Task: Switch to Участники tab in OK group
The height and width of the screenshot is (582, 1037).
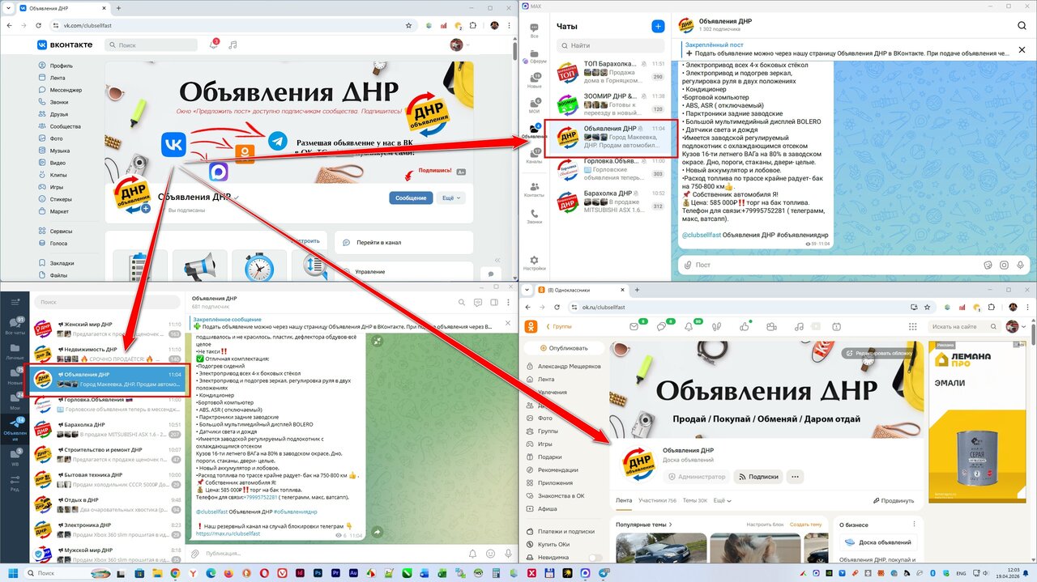Action: click(x=656, y=501)
